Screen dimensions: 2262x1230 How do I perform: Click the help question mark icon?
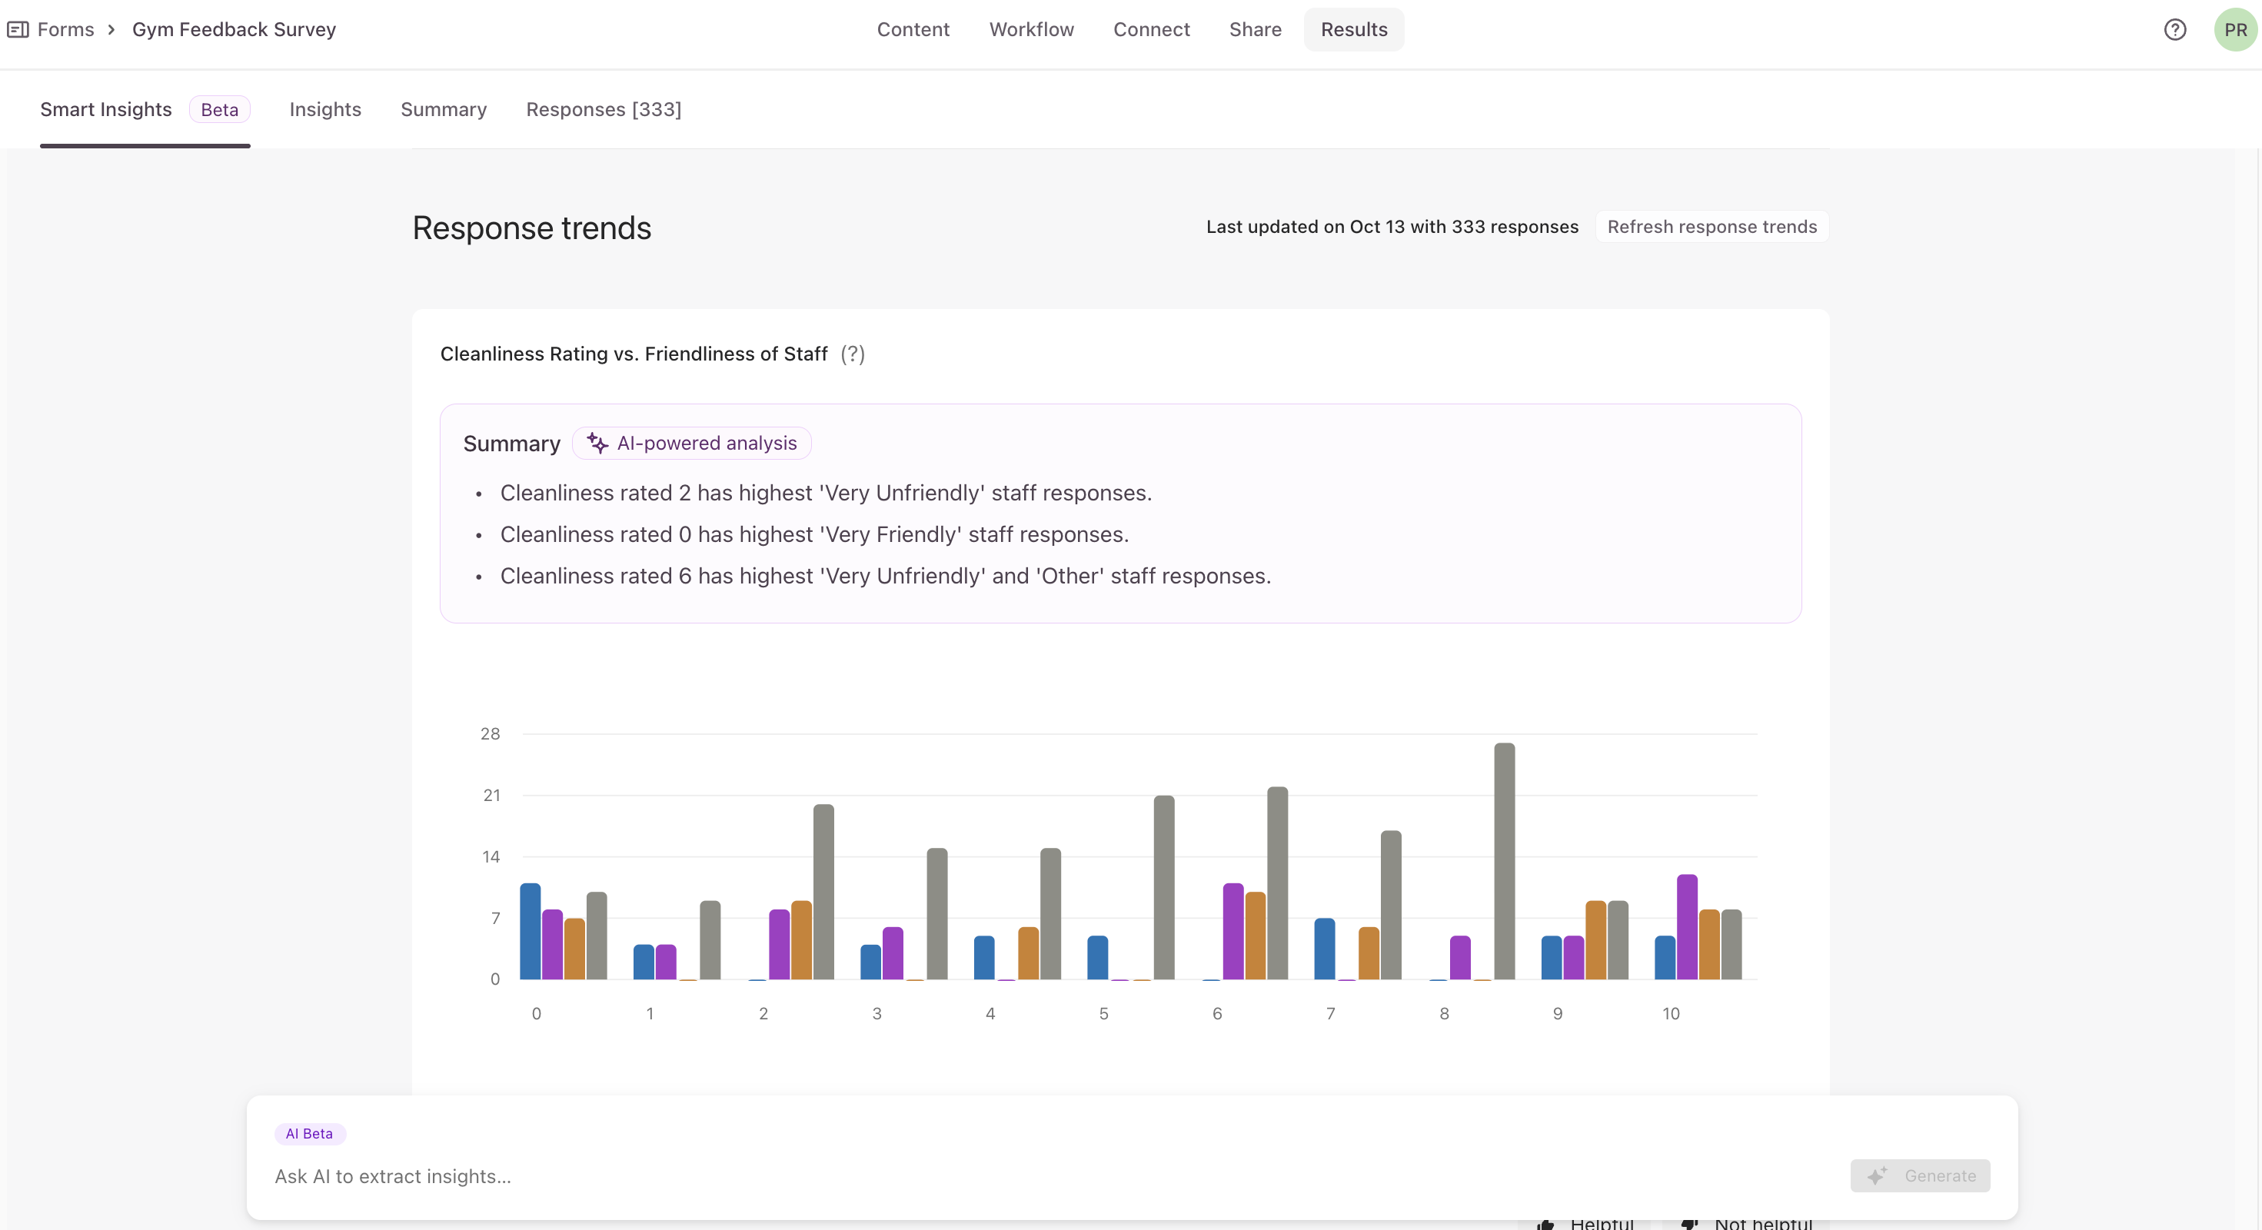click(x=2174, y=30)
